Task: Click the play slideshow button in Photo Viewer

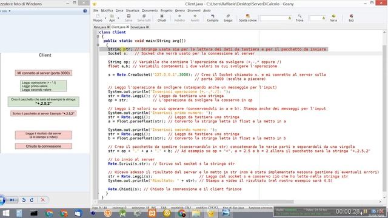Action: click(x=12, y=200)
